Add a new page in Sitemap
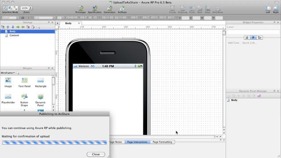Screen dimensions: 281x158 coord(3,27)
